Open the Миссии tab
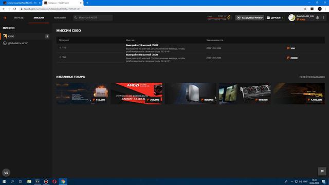This screenshot has width=329, height=185. (x=39, y=18)
